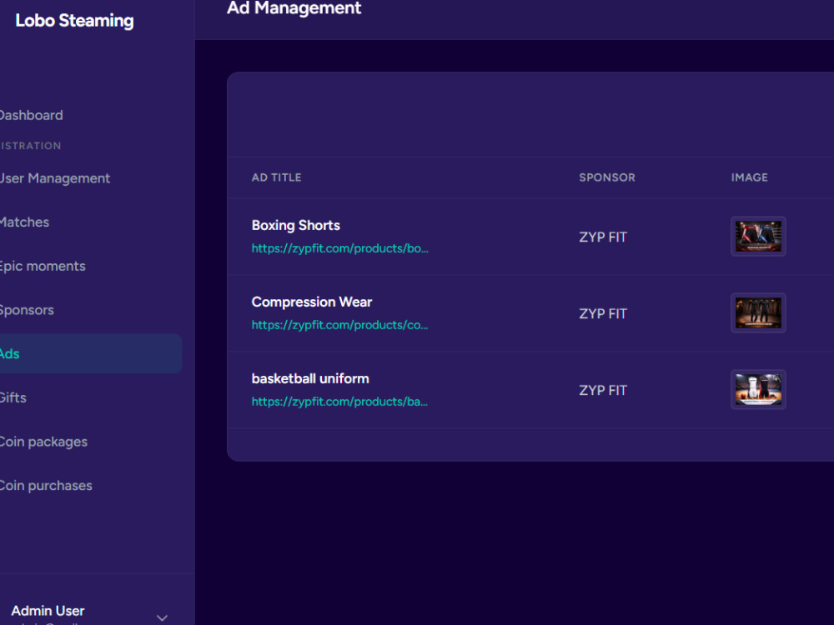This screenshot has width=834, height=625.
Task: View the basketball uniform ad image thumbnail
Action: (x=758, y=389)
